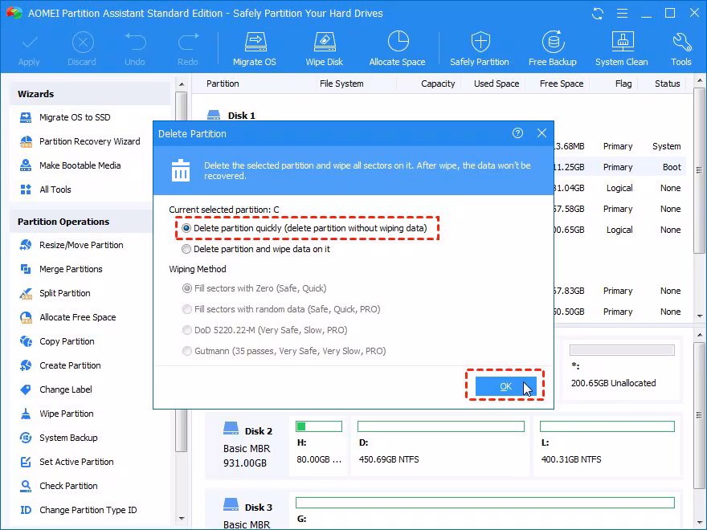Image resolution: width=707 pixels, height=530 pixels.
Task: Select Disk 2 Basic MBR 931.00GB
Action: point(247,445)
